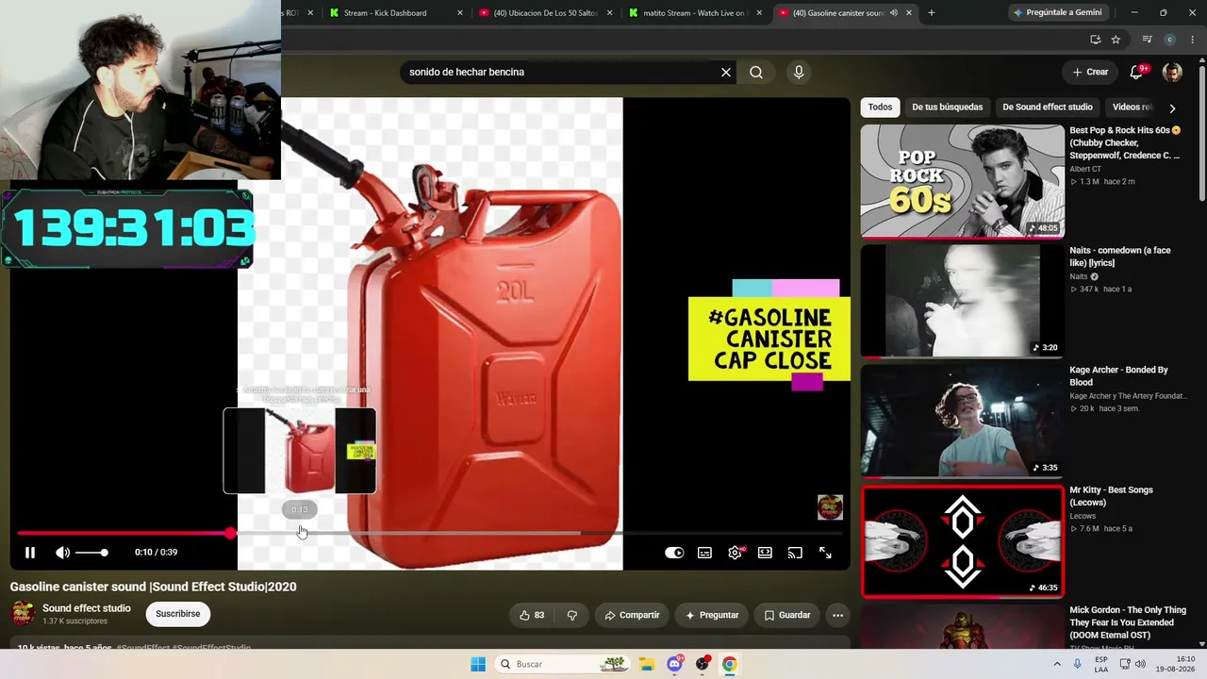Viewport: 1207px width, 679px height.
Task: Open OBS Studio from the taskbar
Action: (x=703, y=664)
